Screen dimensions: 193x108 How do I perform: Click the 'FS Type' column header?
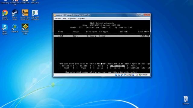coord(103,31)
